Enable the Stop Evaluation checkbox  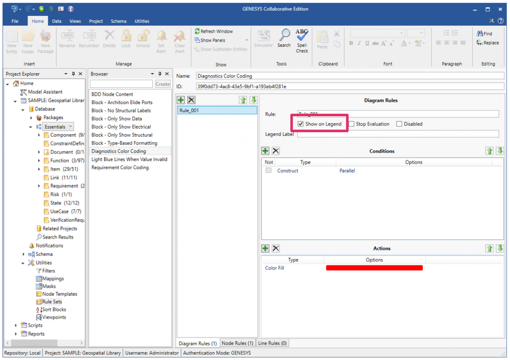[351, 124]
